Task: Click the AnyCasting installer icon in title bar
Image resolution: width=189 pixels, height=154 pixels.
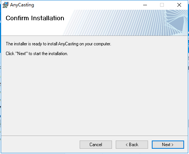Action: [x=5, y=5]
